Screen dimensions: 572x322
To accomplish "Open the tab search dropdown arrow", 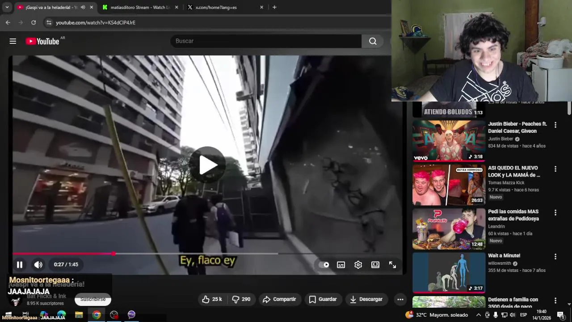I will [7, 7].
